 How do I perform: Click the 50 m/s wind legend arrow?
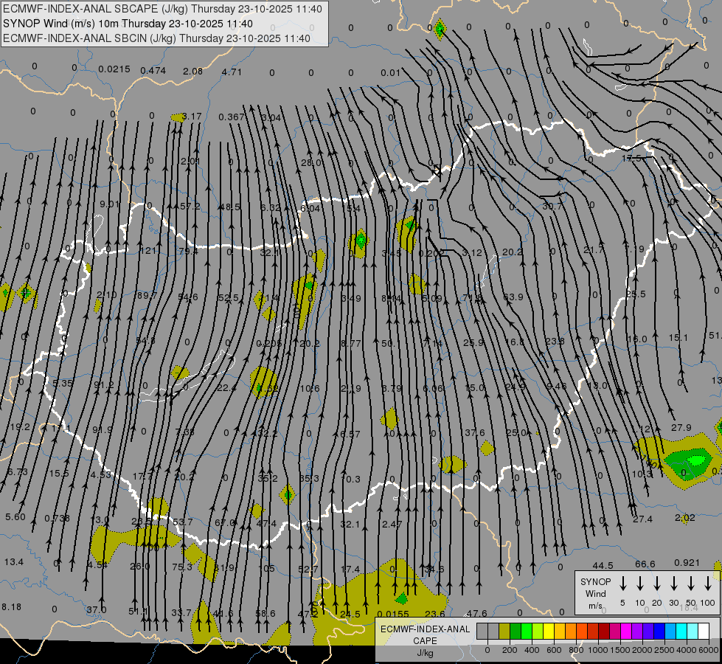tap(691, 584)
